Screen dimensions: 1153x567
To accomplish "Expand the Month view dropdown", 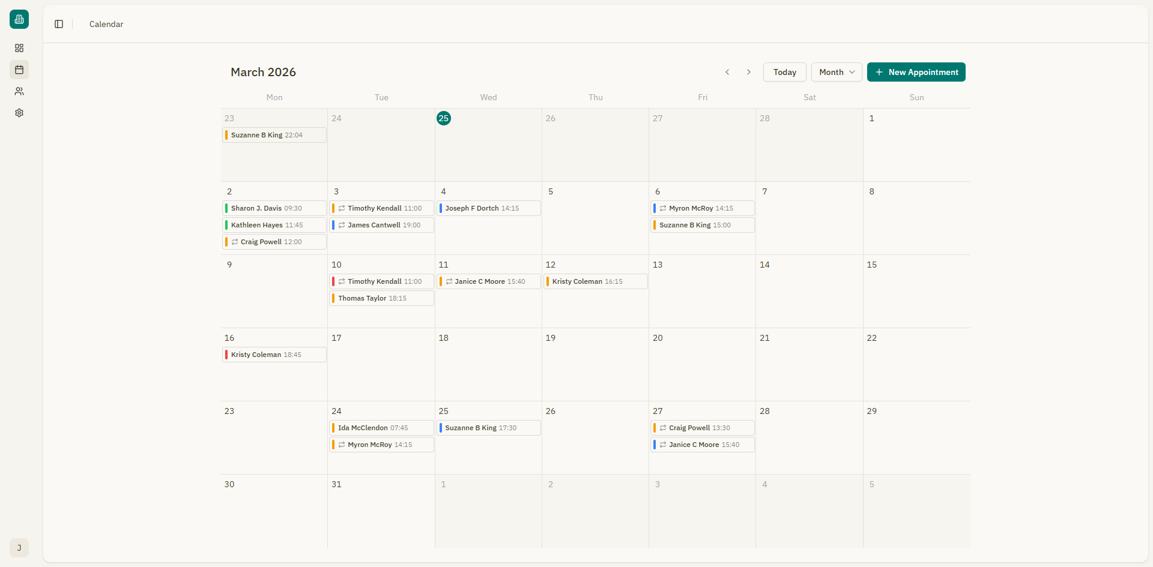I will [x=837, y=72].
